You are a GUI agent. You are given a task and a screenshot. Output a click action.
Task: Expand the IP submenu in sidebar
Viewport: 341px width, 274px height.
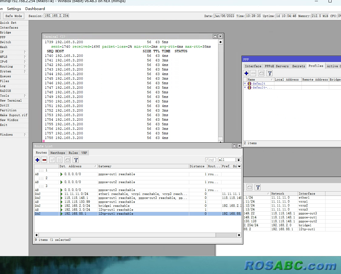(25, 52)
